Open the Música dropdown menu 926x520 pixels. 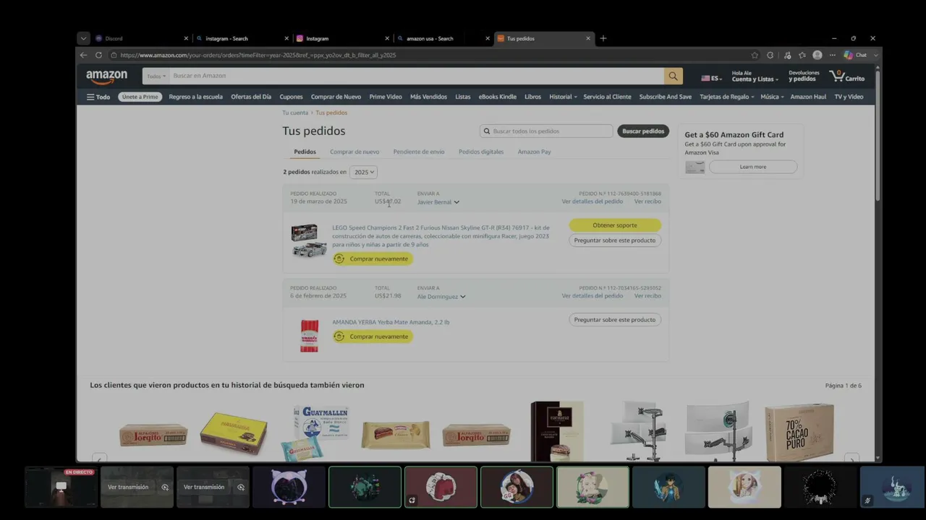[x=772, y=97]
